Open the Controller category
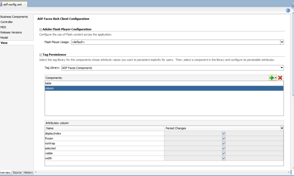The height and width of the screenshot is (176, 294). [7, 22]
